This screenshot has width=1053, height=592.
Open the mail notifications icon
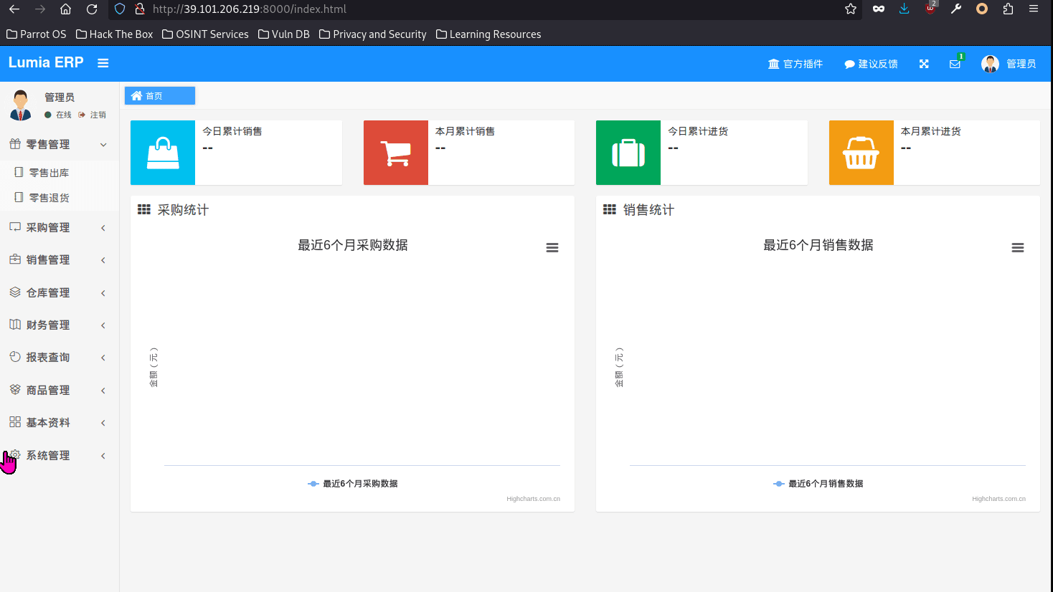pos(955,64)
